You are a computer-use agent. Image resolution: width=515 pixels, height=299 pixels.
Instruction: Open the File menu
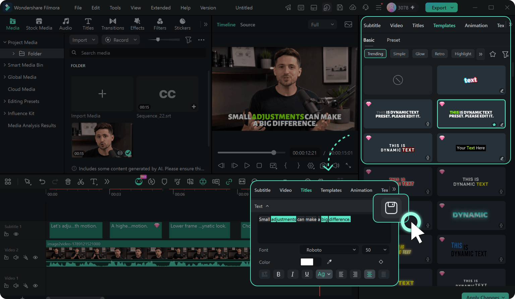pos(78,8)
